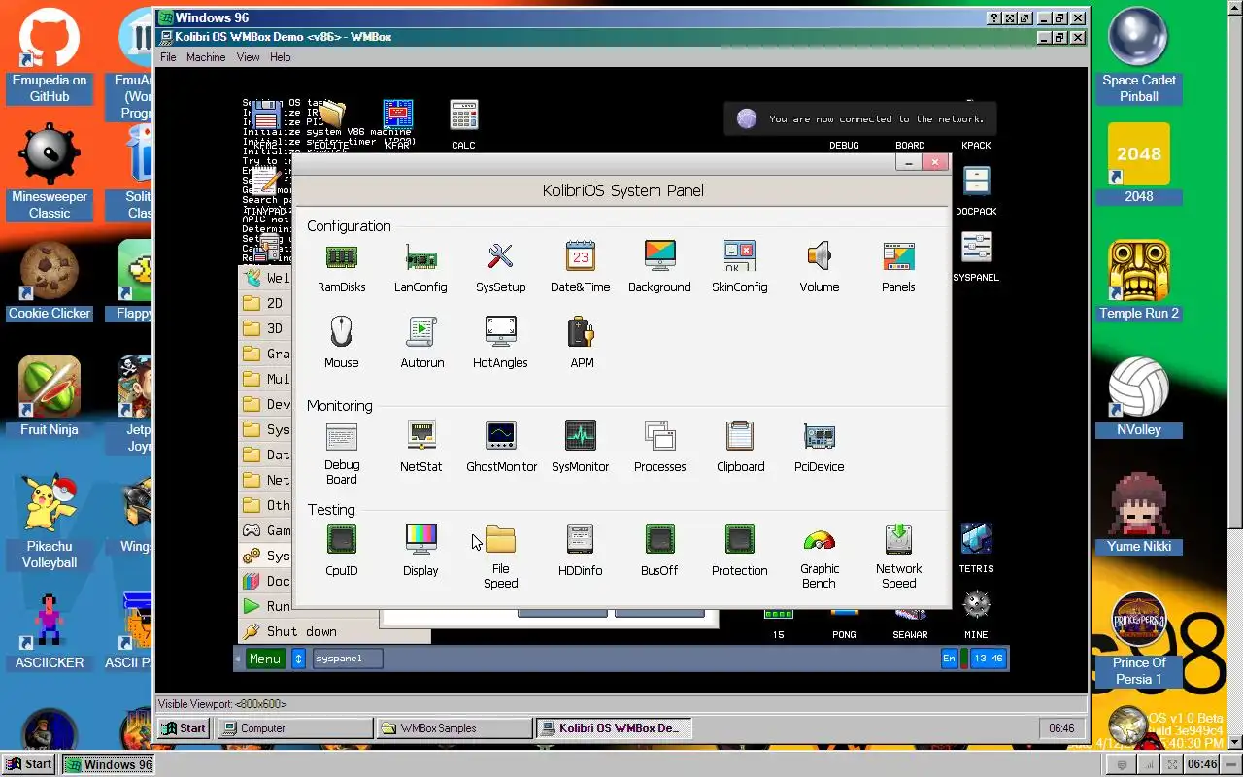Screen dimensions: 1243x777
Task: Open the HDDinfo icon
Action: [x=580, y=539]
